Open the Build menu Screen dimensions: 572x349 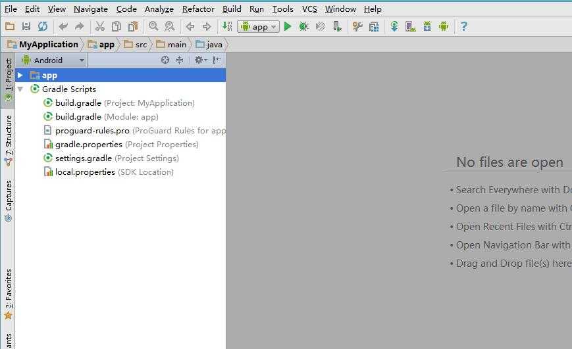coord(232,9)
